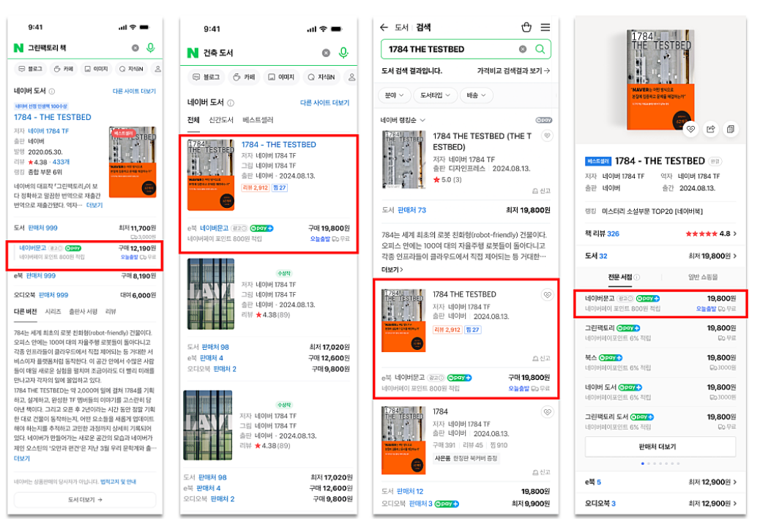Tap the '이미지' chip under '건축 도서'
This screenshot has width=760, height=519.
[x=282, y=77]
